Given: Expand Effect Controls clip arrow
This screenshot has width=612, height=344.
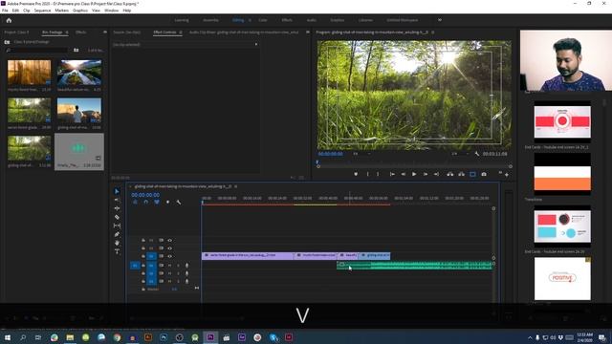Looking at the screenshot, I should pyautogui.click(x=256, y=45).
